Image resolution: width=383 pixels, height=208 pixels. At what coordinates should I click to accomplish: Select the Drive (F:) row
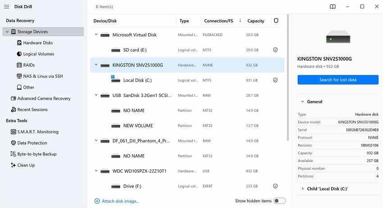(187, 186)
